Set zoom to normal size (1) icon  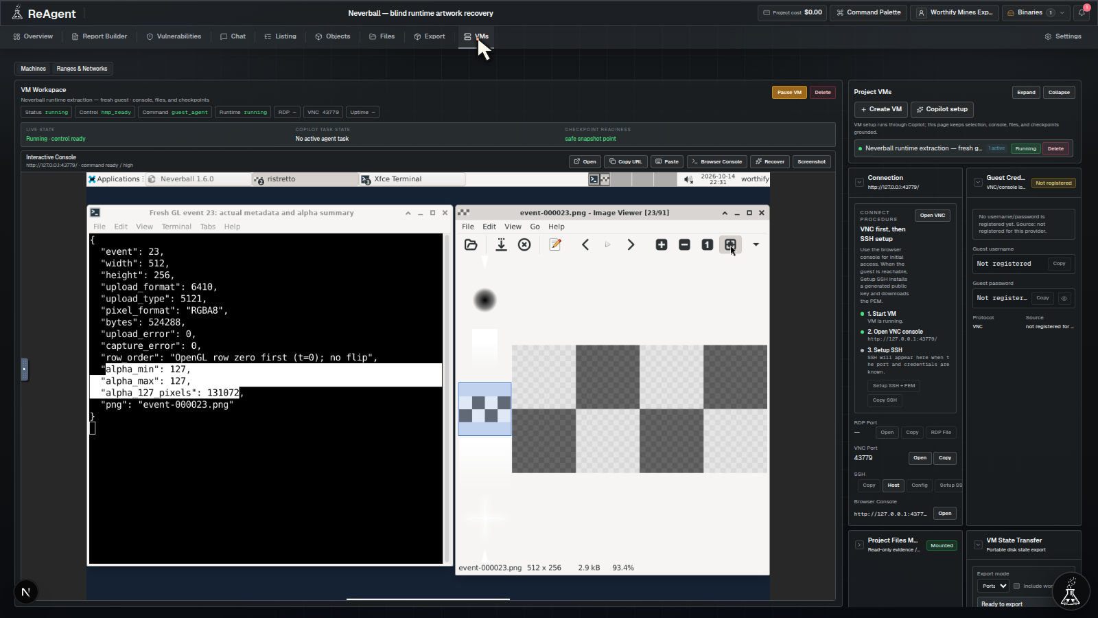tap(707, 244)
